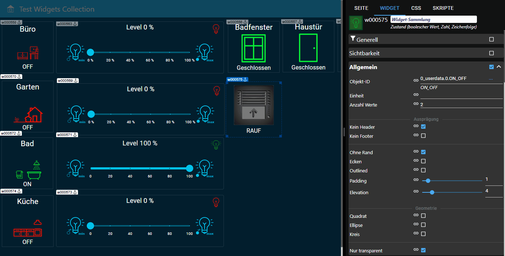Click the w000575 widget anchor label

238,80
